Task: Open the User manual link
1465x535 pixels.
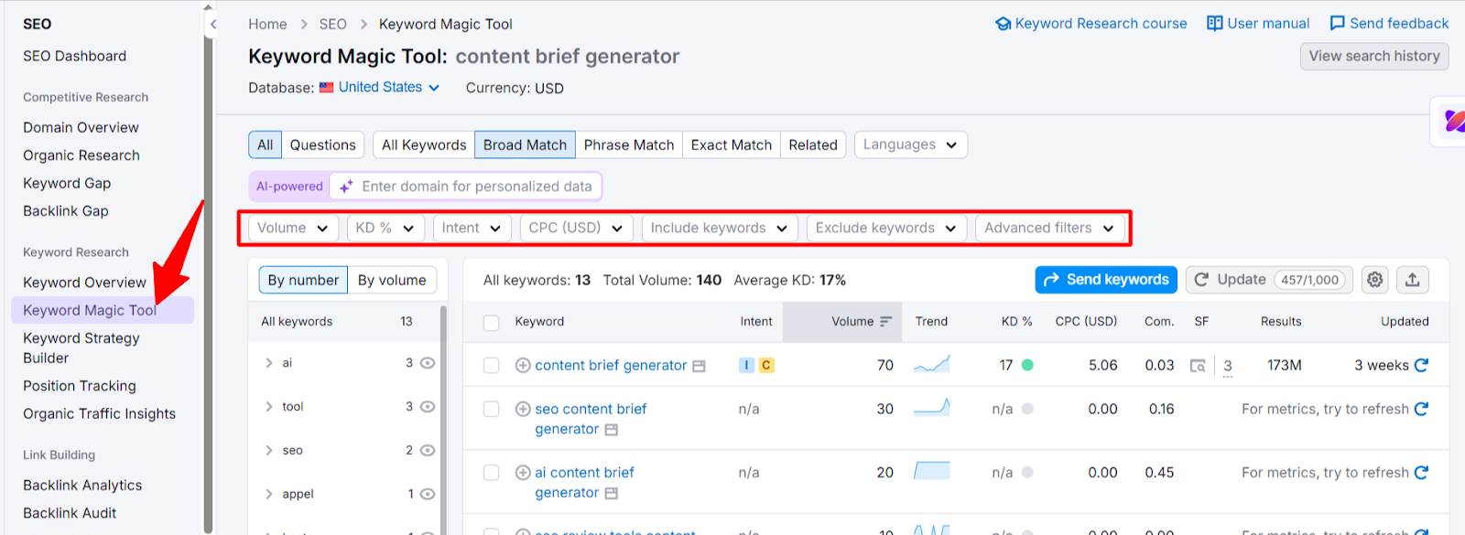Action: (1258, 24)
